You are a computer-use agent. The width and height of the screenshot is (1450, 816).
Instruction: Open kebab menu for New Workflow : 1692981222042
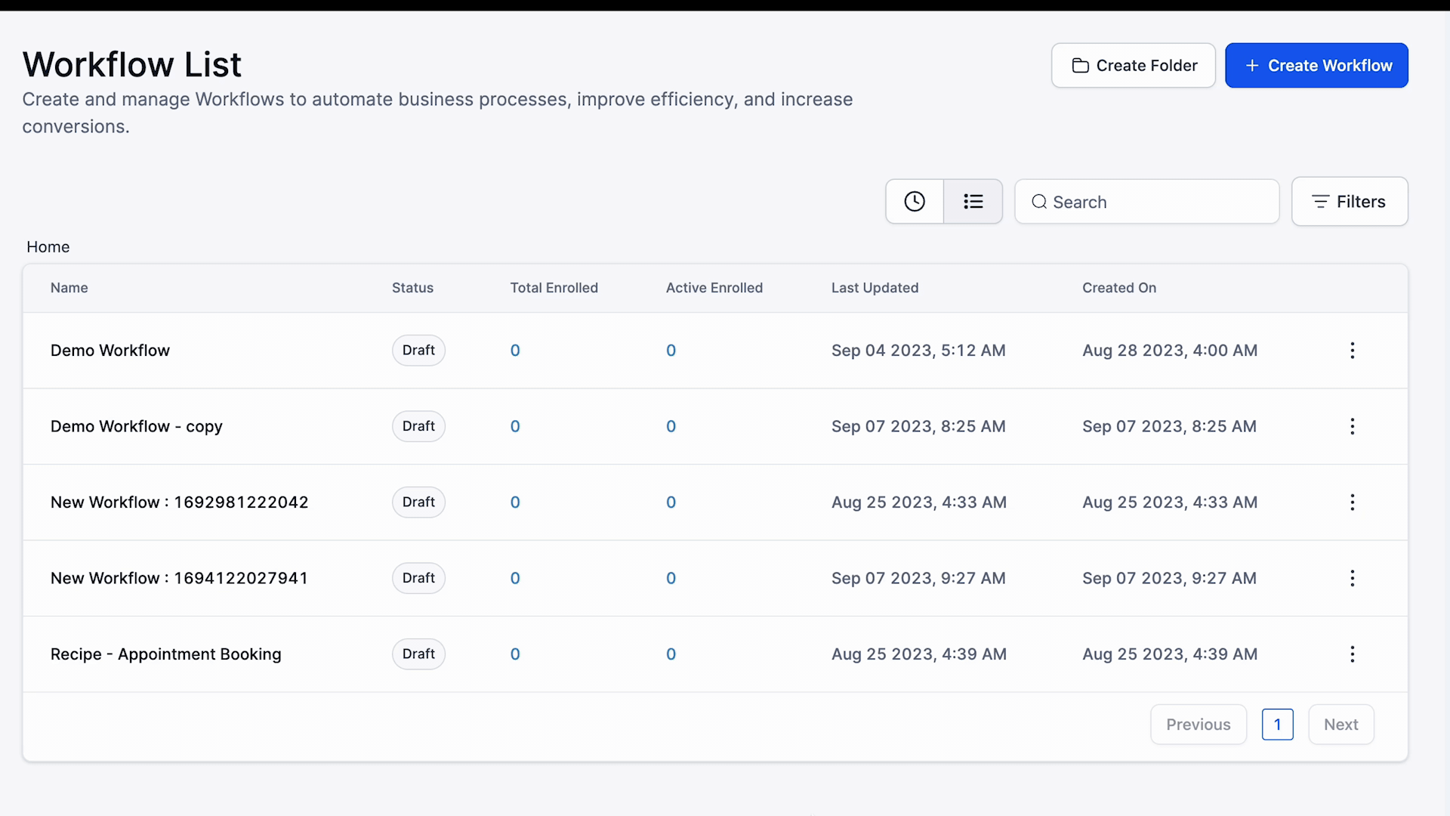coord(1352,502)
